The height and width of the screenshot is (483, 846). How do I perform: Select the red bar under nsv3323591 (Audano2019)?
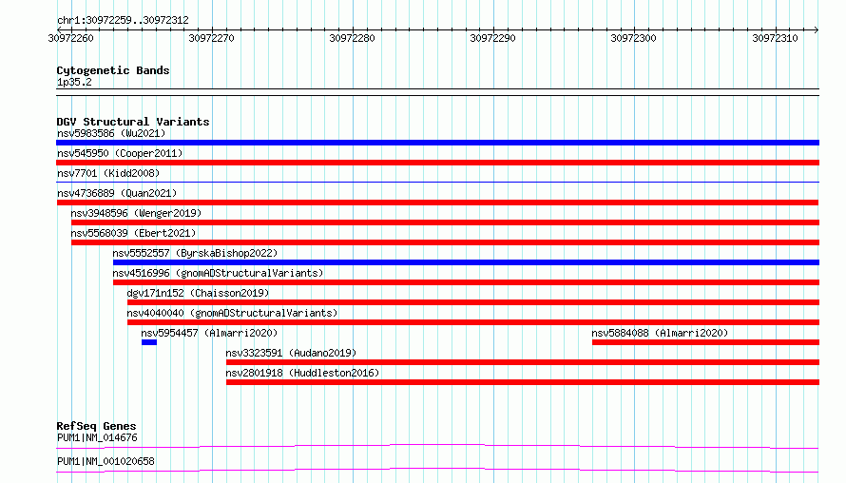[x=523, y=362]
